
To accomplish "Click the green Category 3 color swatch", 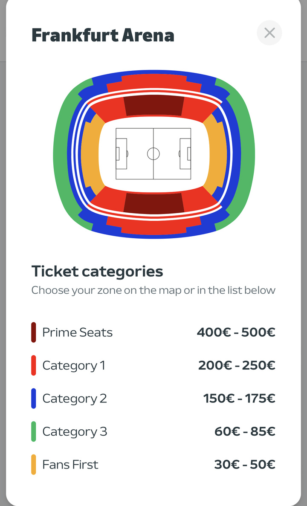I will tap(34, 431).
